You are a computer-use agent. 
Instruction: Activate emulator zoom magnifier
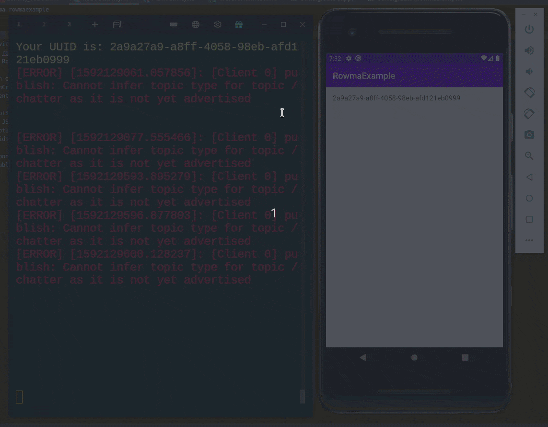(529, 156)
